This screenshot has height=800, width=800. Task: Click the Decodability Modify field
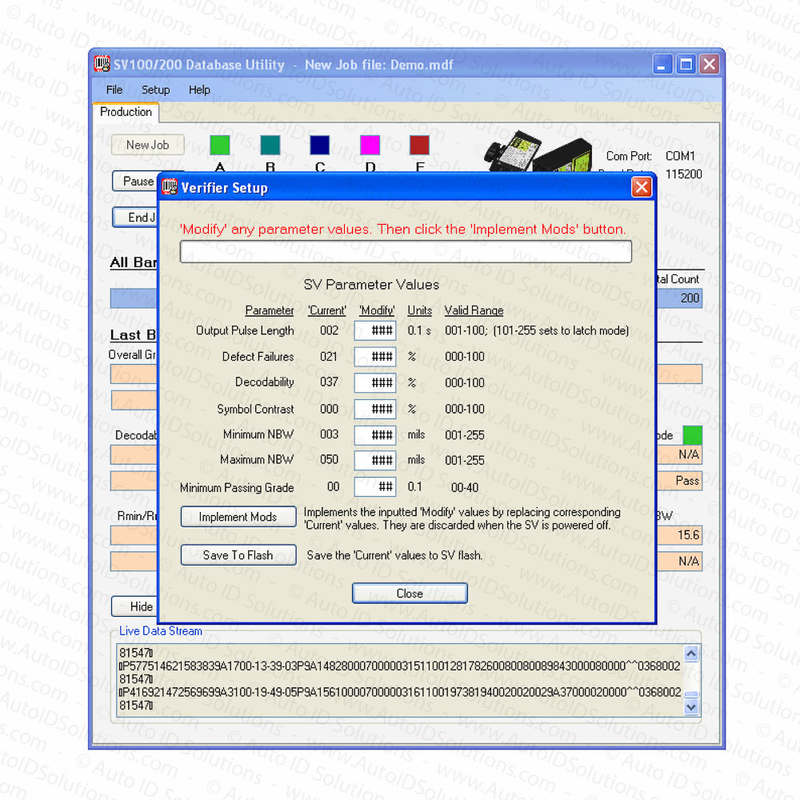(375, 382)
